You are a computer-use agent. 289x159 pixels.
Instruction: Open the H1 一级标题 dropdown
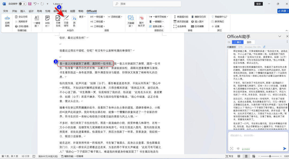click(x=97, y=17)
